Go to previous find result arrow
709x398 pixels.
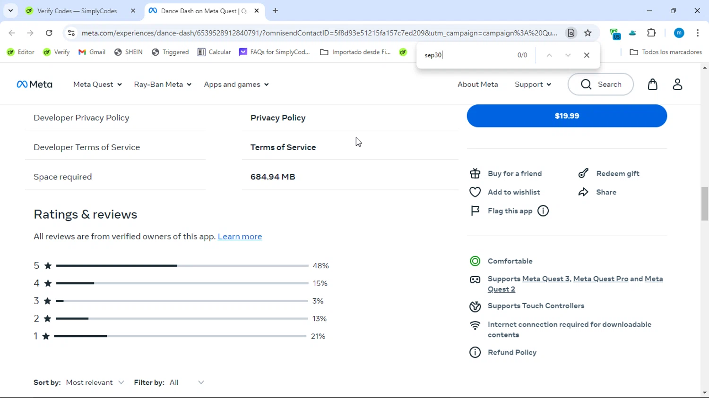click(x=549, y=55)
